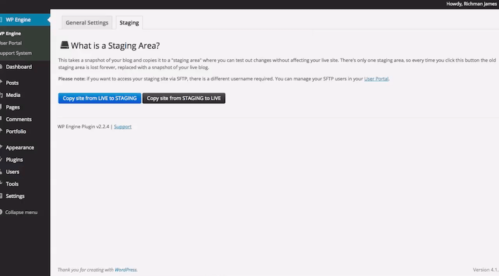Open the Plugins menu
The width and height of the screenshot is (499, 276).
click(14, 159)
